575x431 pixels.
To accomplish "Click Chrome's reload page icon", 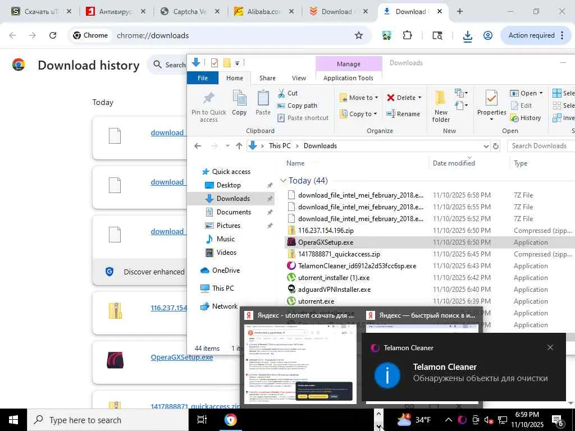I will pyautogui.click(x=53, y=35).
